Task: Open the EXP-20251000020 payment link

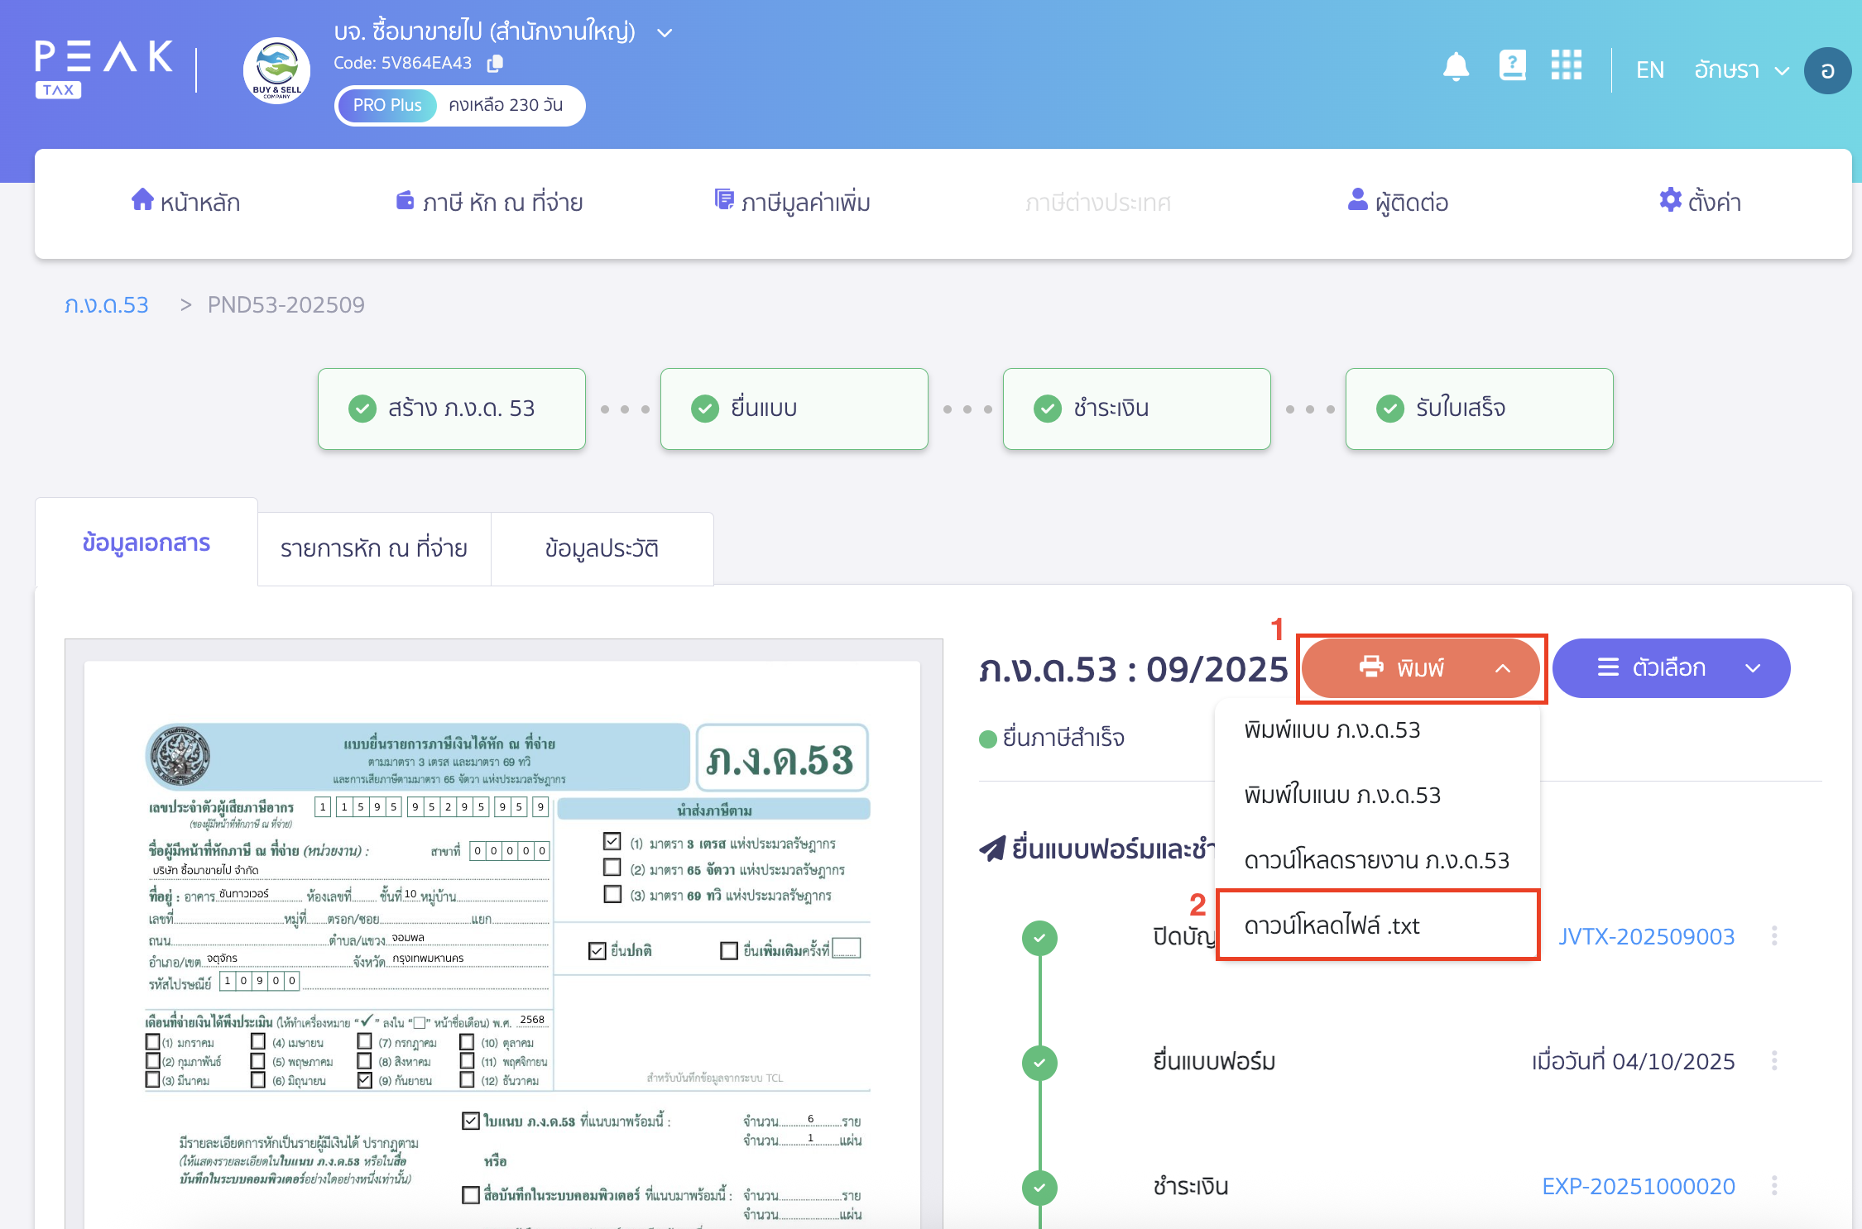Action: tap(1639, 1186)
